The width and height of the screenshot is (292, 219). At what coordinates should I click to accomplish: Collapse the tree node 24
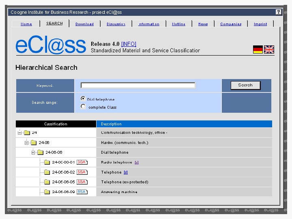19,133
